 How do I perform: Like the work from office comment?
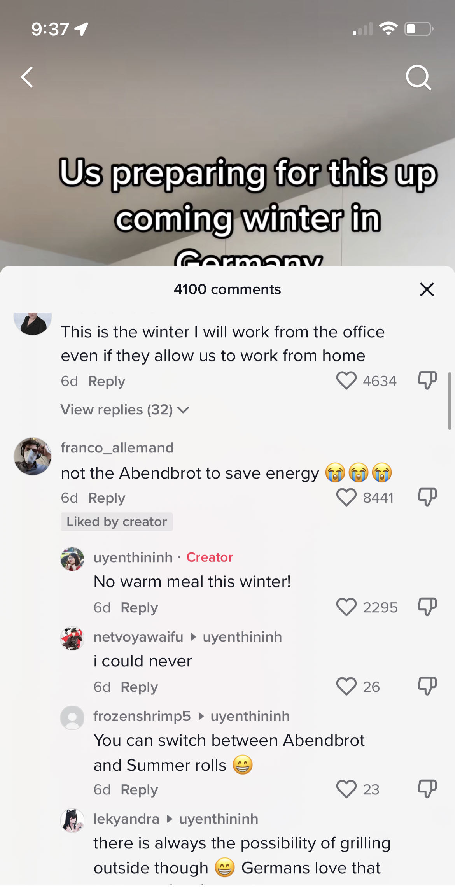pyautogui.click(x=346, y=380)
